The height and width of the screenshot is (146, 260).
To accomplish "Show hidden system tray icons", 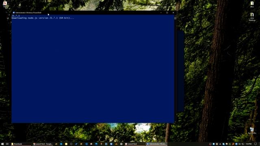I will point(220,144).
